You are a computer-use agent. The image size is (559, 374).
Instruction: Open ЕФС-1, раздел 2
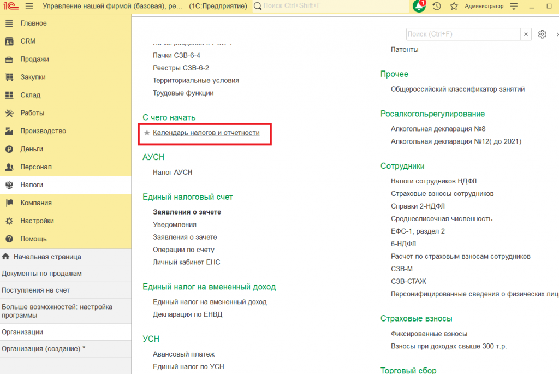point(418,231)
